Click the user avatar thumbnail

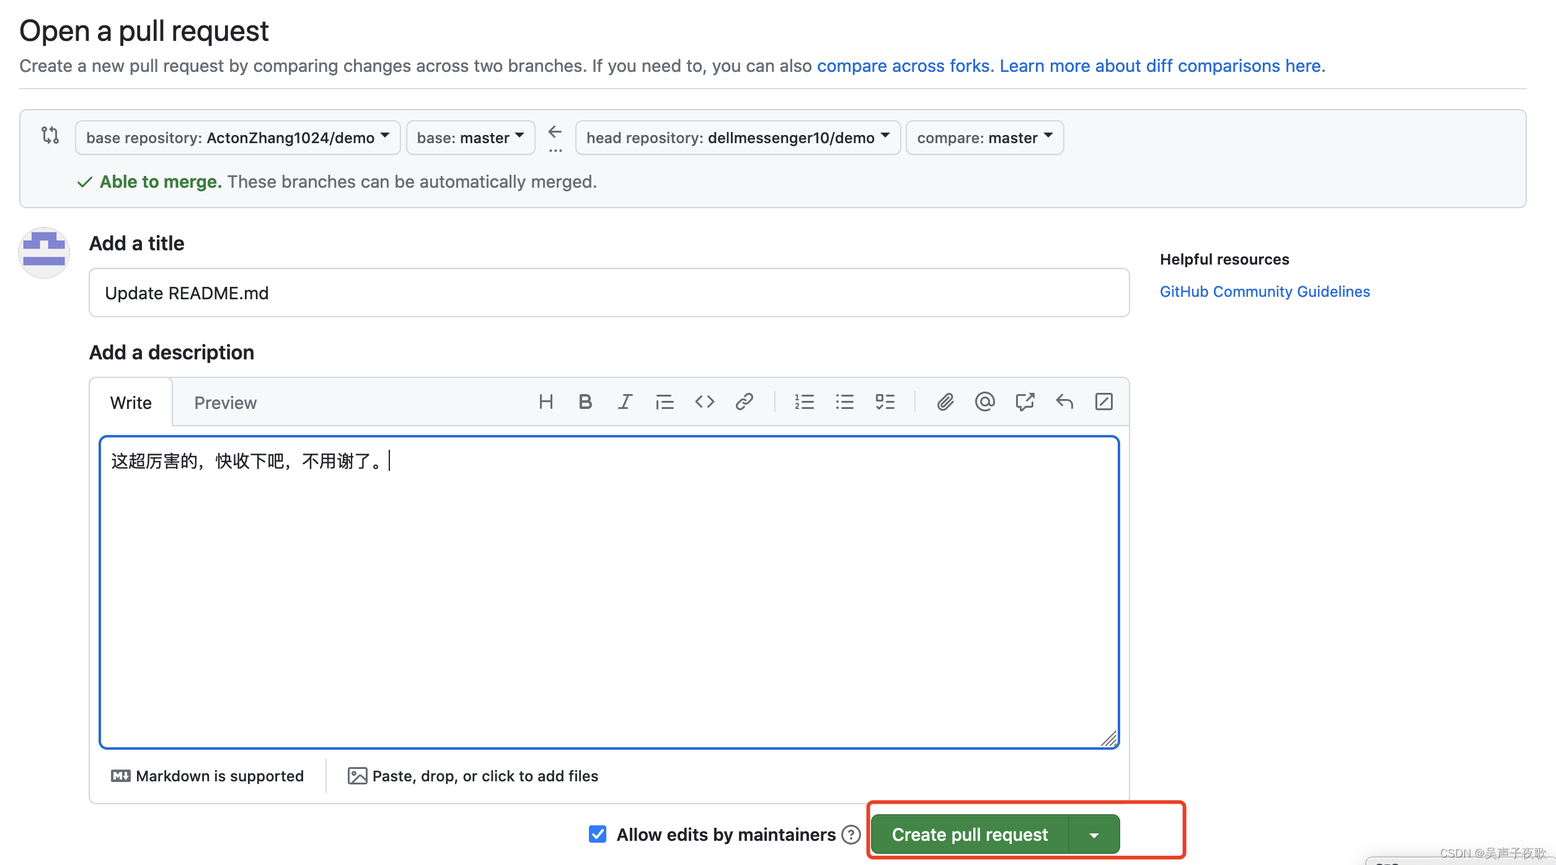43,253
